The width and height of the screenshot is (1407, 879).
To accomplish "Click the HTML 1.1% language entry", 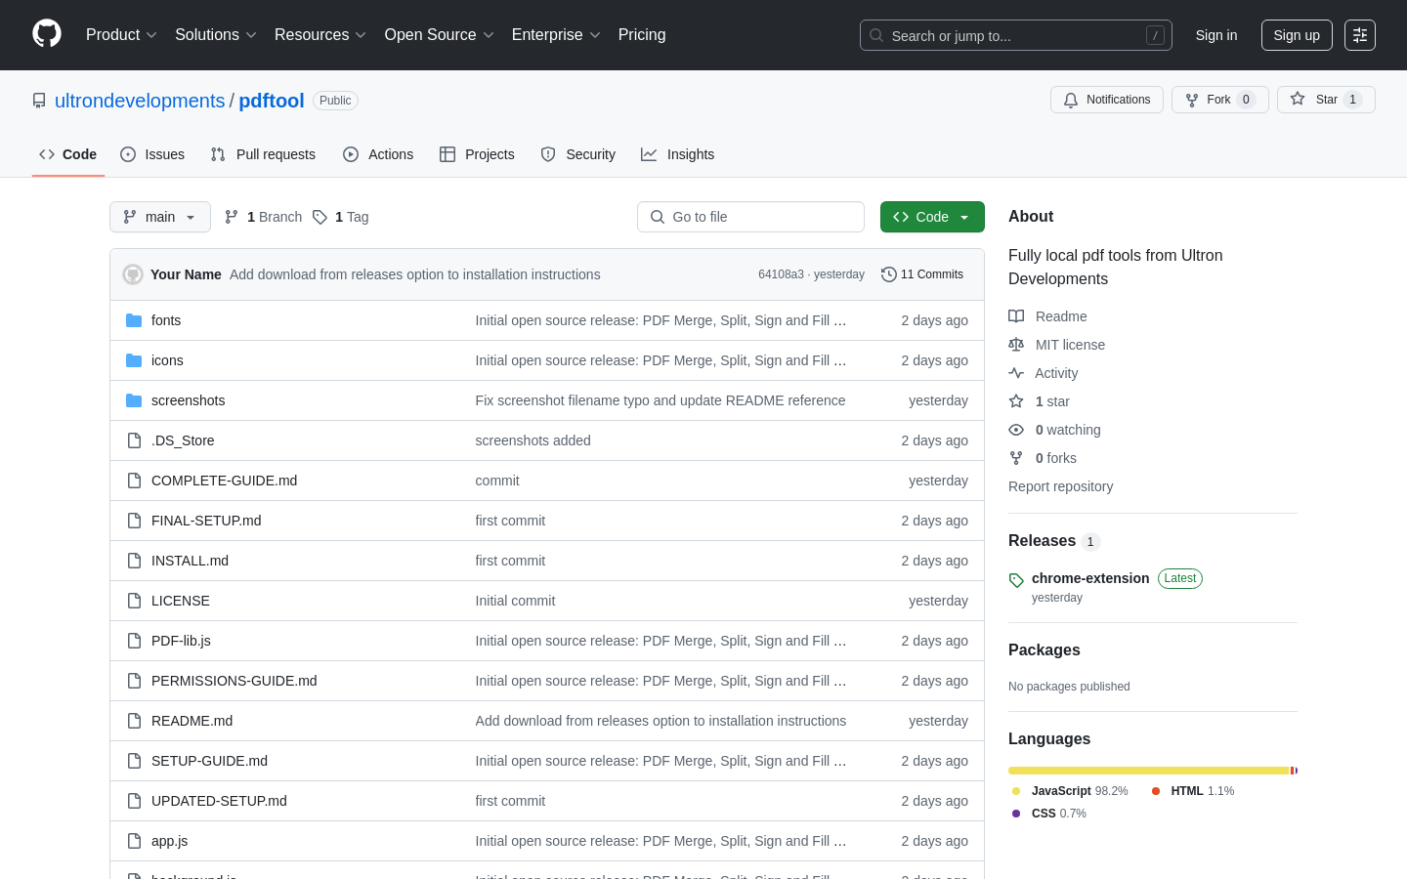I will coord(1193,791).
